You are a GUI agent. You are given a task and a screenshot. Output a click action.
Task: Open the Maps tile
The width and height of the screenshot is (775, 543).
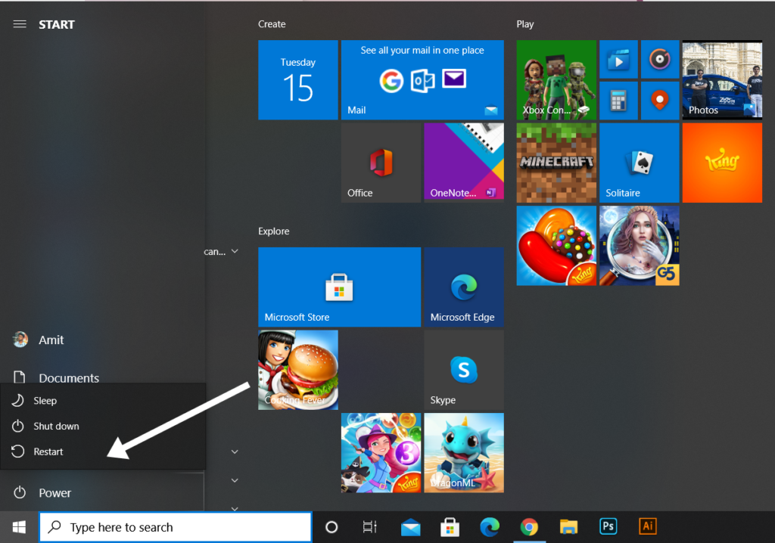[660, 99]
